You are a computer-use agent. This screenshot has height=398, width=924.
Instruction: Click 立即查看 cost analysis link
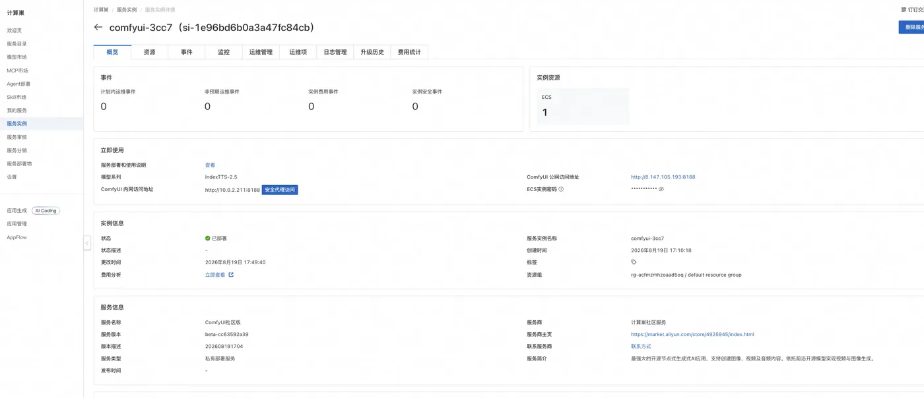pos(215,275)
